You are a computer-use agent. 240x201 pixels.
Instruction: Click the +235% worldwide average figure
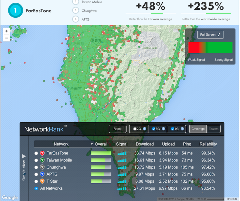point(206,6)
